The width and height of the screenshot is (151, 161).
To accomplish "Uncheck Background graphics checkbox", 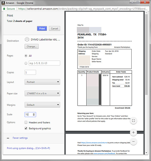I will click(26, 128).
